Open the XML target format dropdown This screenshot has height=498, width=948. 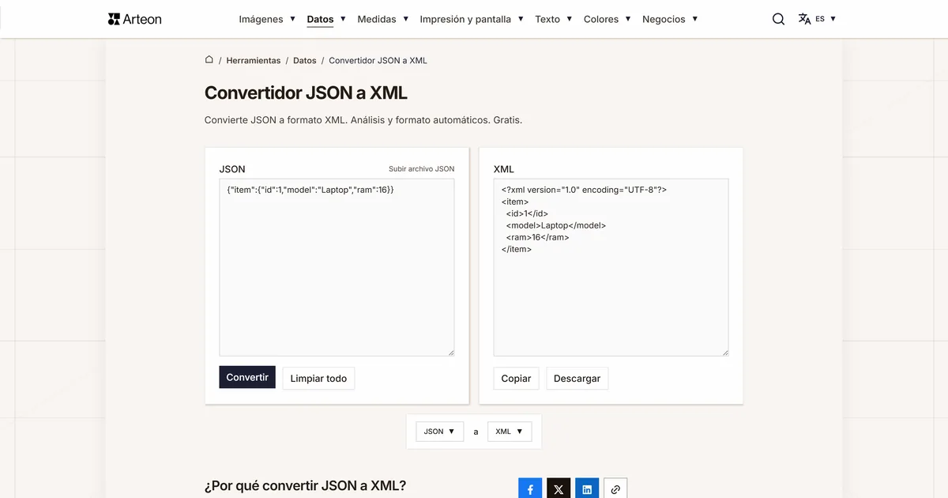point(510,432)
